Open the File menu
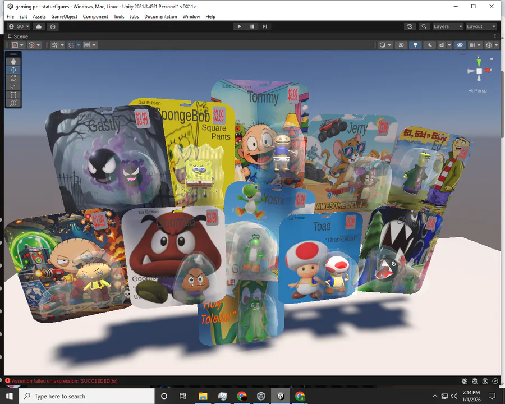This screenshot has width=505, height=404. point(10,16)
